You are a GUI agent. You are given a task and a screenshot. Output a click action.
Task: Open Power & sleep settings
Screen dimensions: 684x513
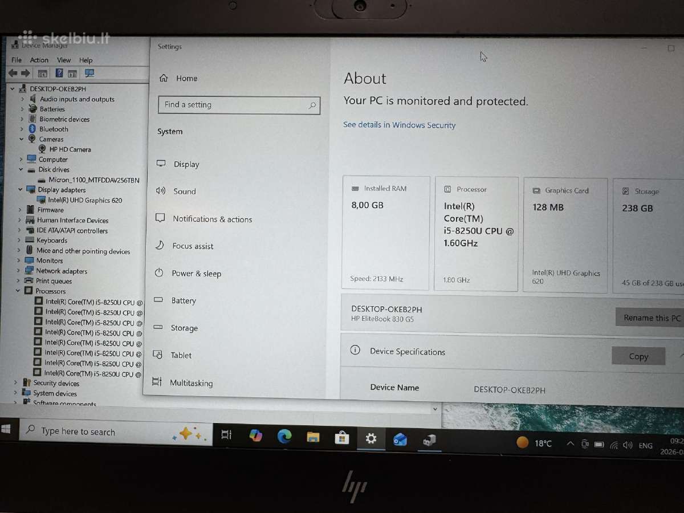click(x=188, y=274)
